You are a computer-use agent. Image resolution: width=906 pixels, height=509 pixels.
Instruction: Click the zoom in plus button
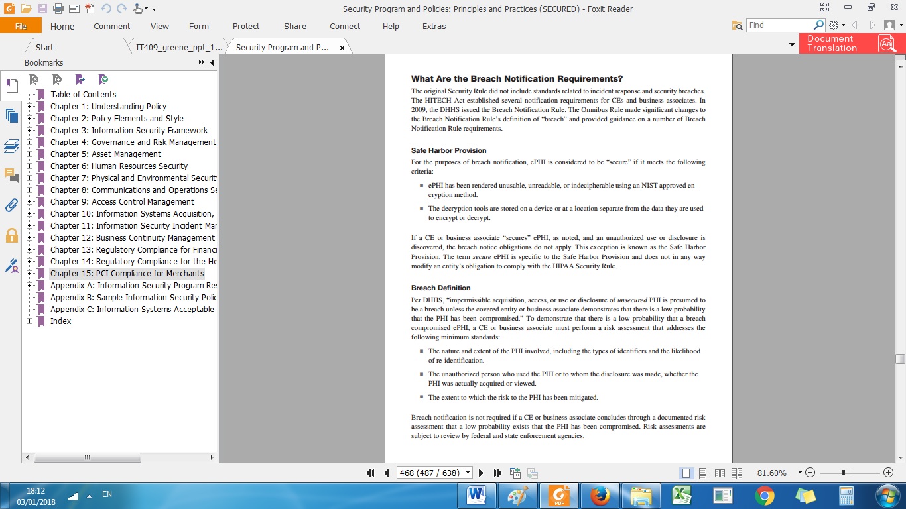(888, 473)
